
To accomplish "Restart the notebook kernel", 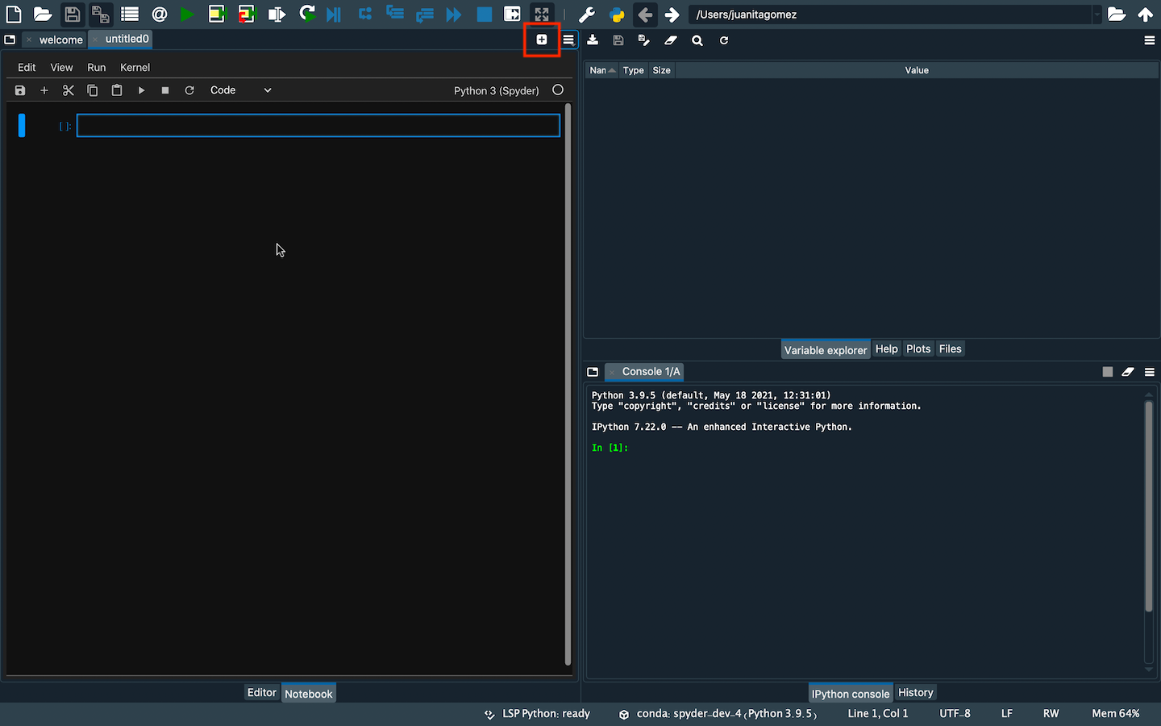I will [x=189, y=90].
